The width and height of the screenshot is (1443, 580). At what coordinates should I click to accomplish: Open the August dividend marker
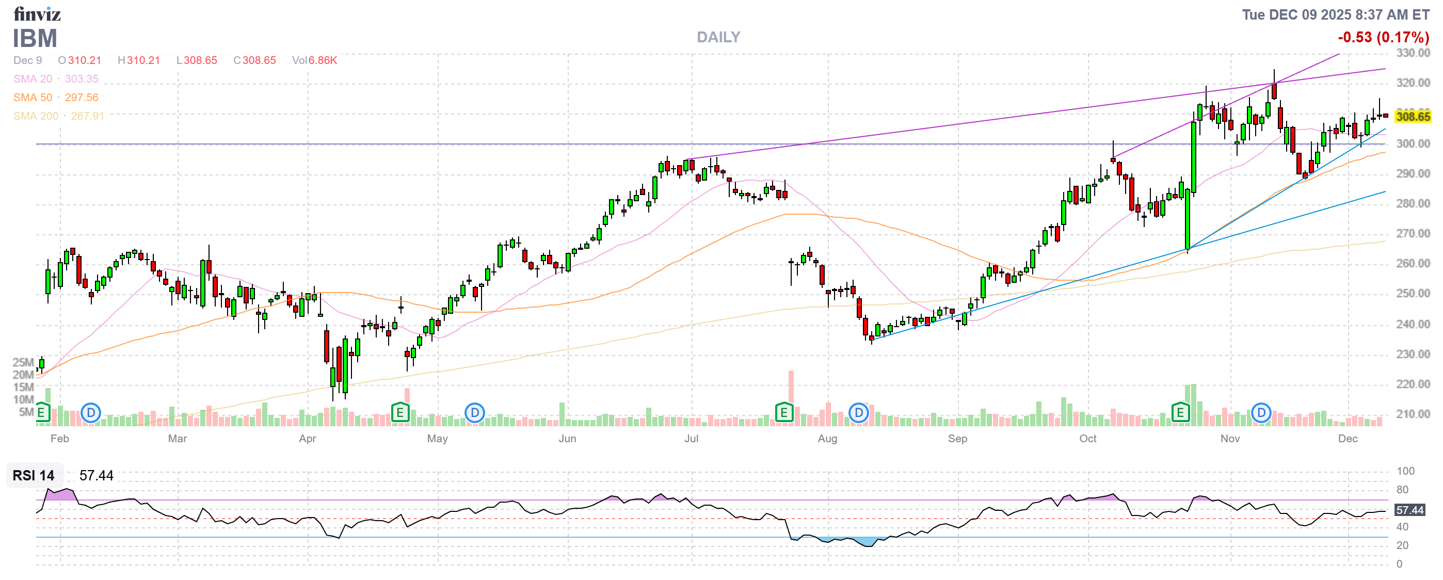[858, 413]
